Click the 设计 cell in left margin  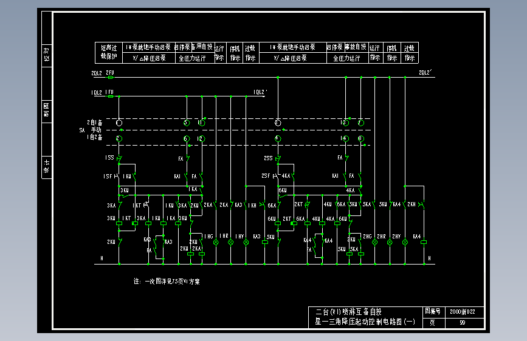pyautogui.click(x=47, y=166)
